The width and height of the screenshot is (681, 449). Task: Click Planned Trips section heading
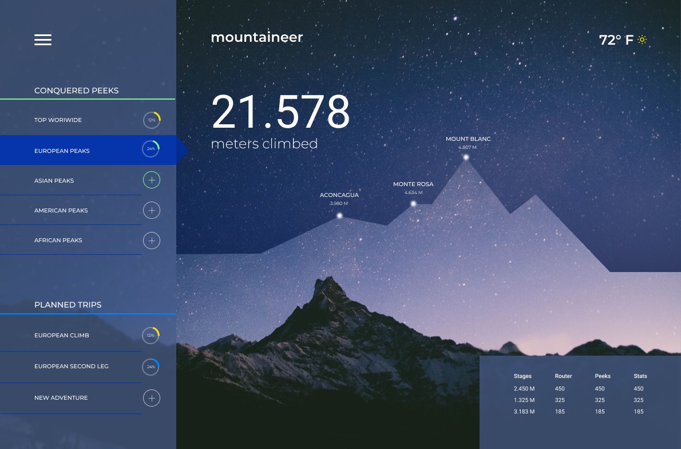coord(68,305)
